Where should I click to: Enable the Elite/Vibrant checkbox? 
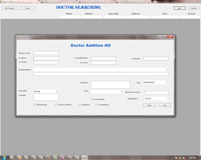click(x=34, y=105)
